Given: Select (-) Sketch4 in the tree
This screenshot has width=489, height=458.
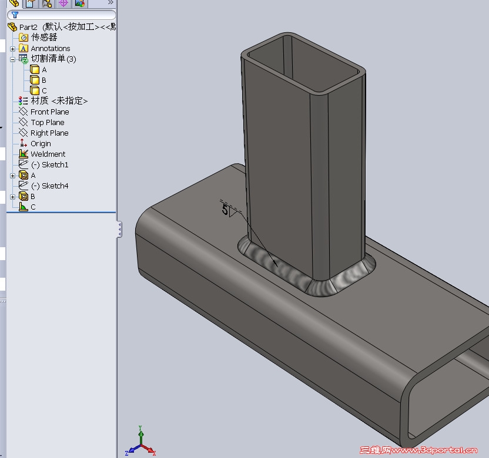Looking at the screenshot, I should 50,186.
